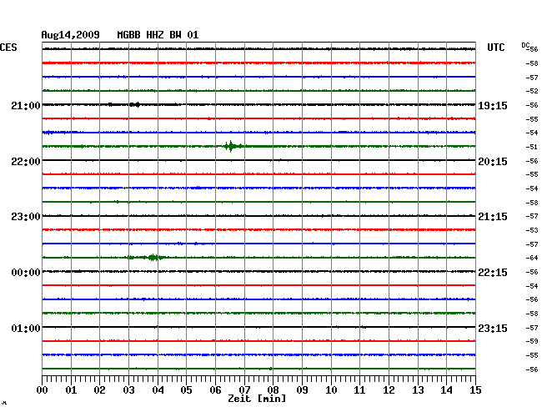542x412 pixels.
Task: Click the 06 minute tick label
Action: click(x=215, y=389)
